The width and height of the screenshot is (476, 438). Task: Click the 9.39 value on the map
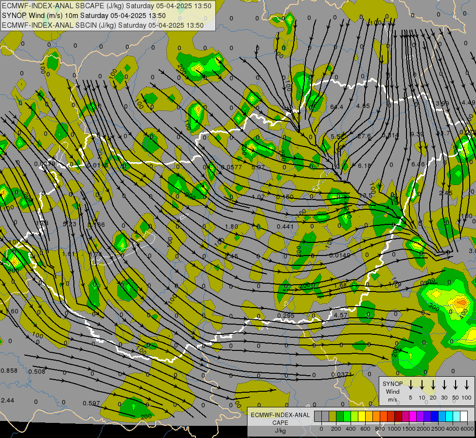417,134
